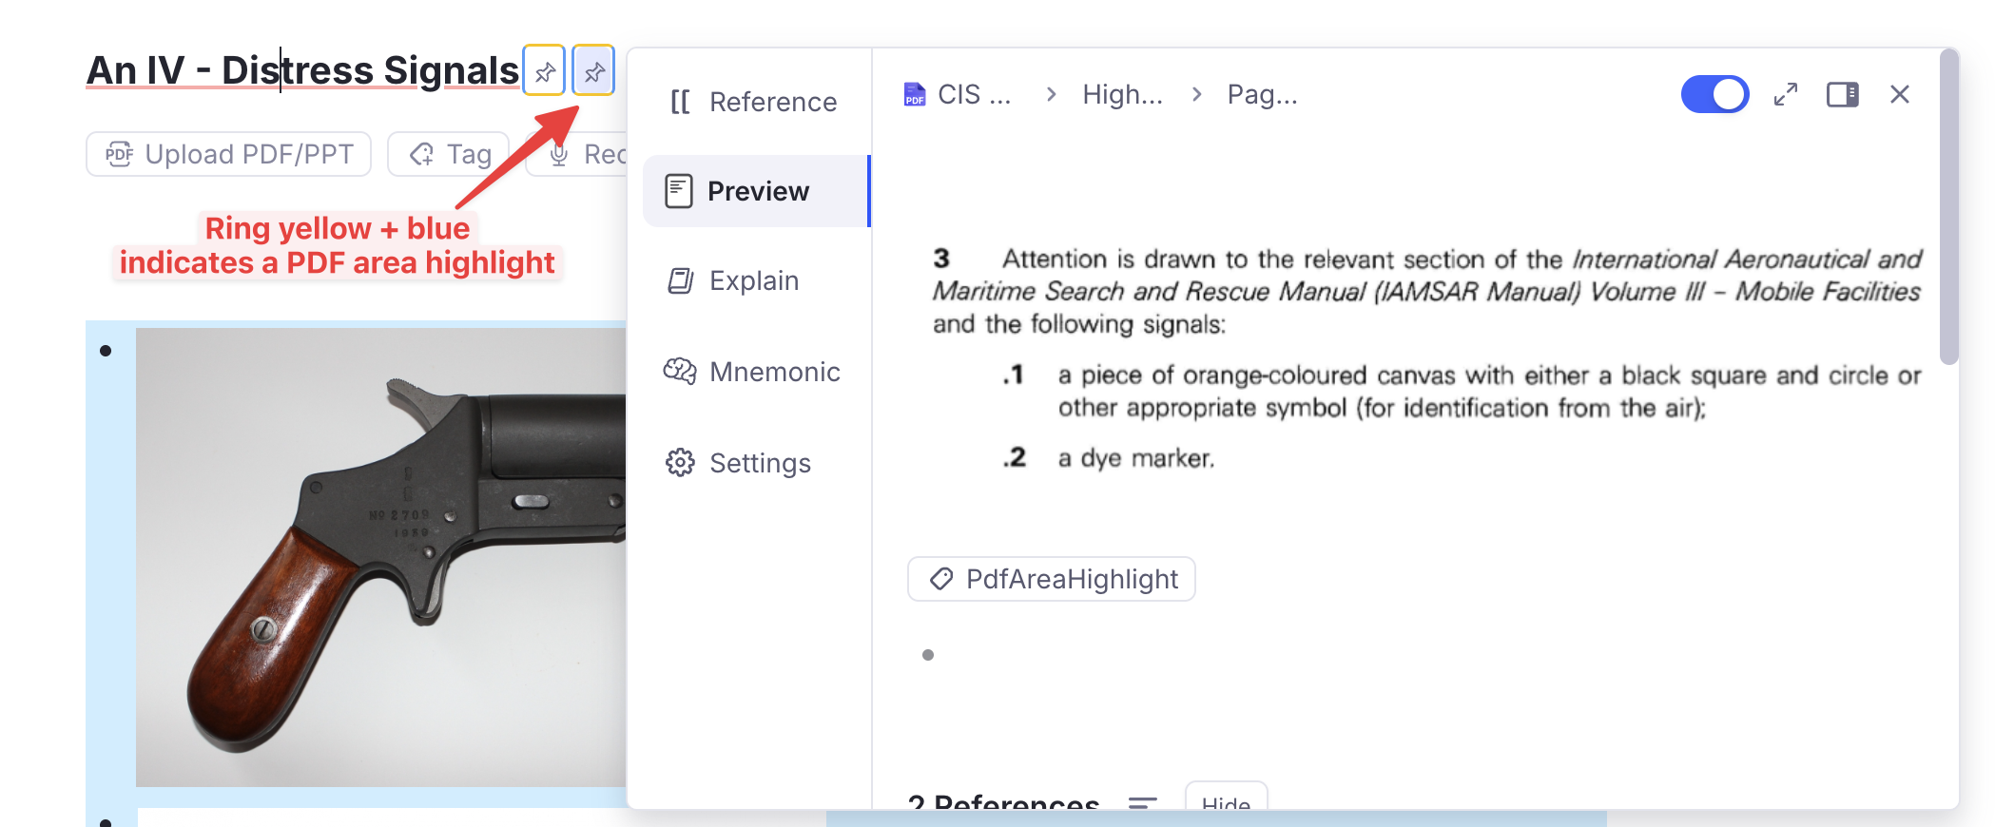The height and width of the screenshot is (827, 1995).
Task: Click the second pin icon with blue ring
Action: pyautogui.click(x=594, y=70)
